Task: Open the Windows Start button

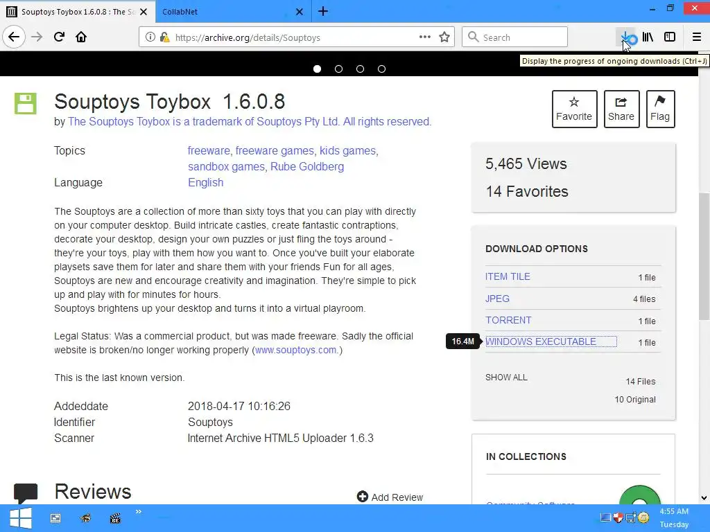Action: (20, 518)
